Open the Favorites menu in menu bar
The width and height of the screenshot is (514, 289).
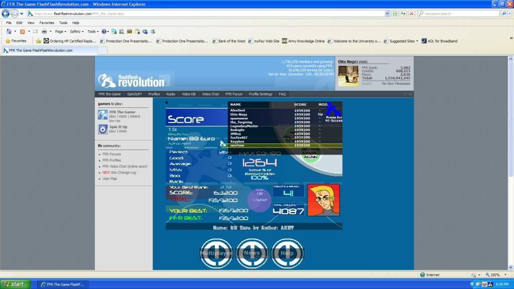click(x=47, y=23)
